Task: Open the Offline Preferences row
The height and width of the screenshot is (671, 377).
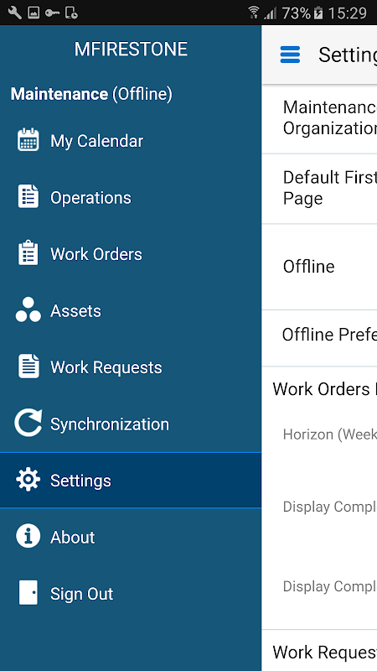Action: pyautogui.click(x=319, y=338)
